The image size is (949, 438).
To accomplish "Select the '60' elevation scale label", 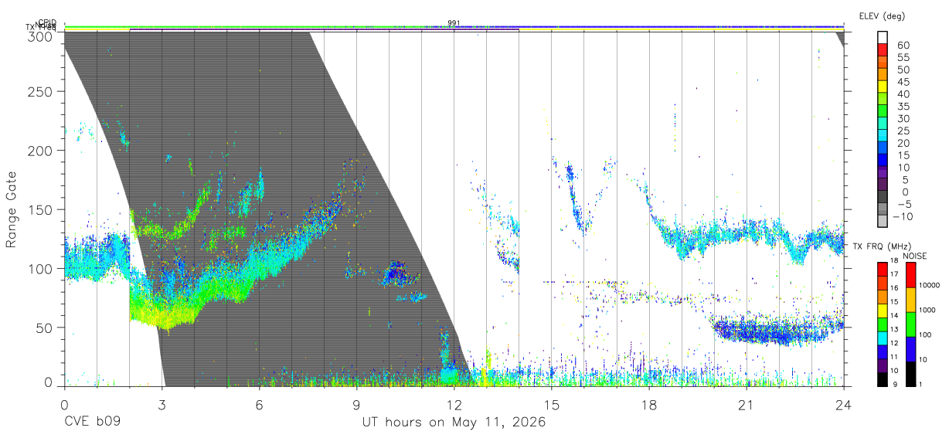I will coord(903,46).
